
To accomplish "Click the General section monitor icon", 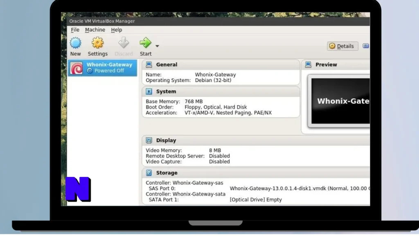I will (149, 64).
